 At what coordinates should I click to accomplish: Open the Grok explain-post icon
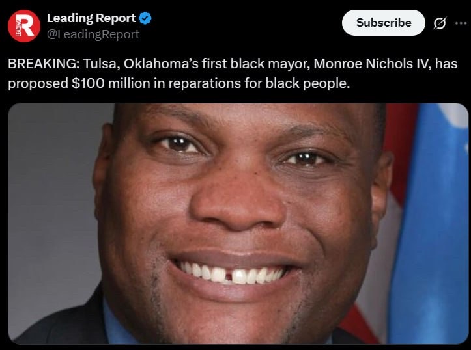(440, 23)
